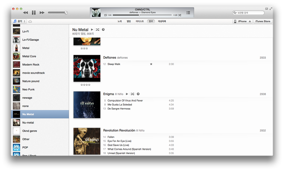Toggle repeat icon in the player display
The image size is (284, 171).
tap(106, 15)
